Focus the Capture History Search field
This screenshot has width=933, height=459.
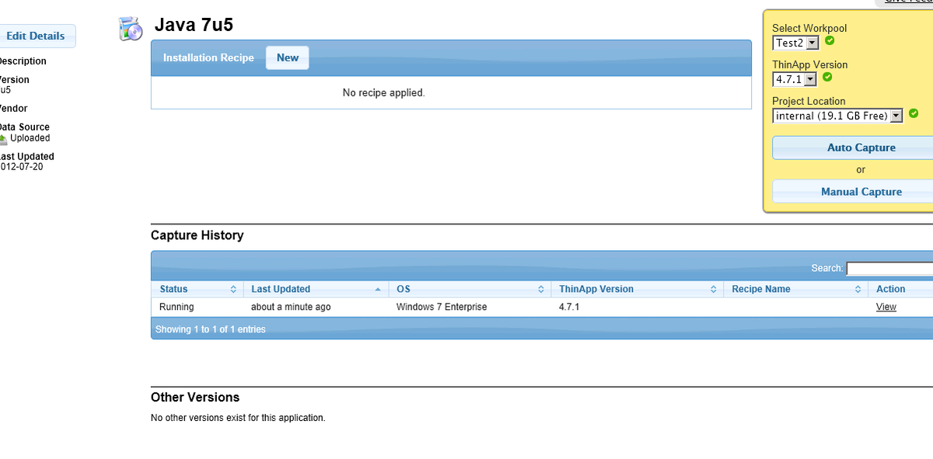point(889,268)
